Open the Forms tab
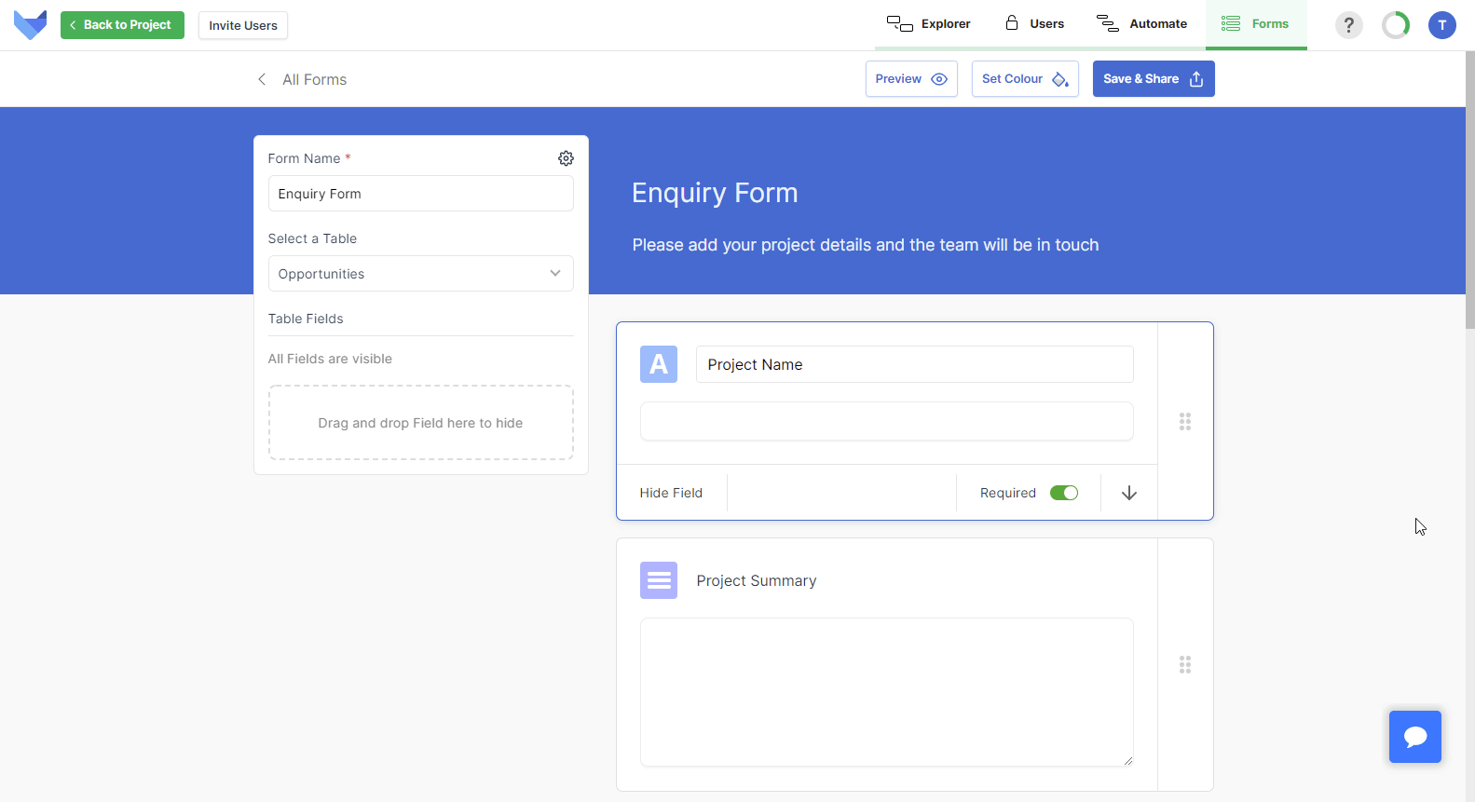 pyautogui.click(x=1256, y=24)
